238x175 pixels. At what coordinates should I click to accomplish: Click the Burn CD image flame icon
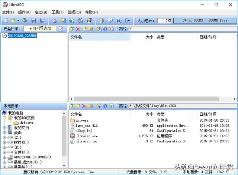[x=89, y=20]
